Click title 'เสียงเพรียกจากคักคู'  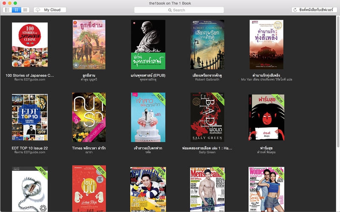(207, 75)
